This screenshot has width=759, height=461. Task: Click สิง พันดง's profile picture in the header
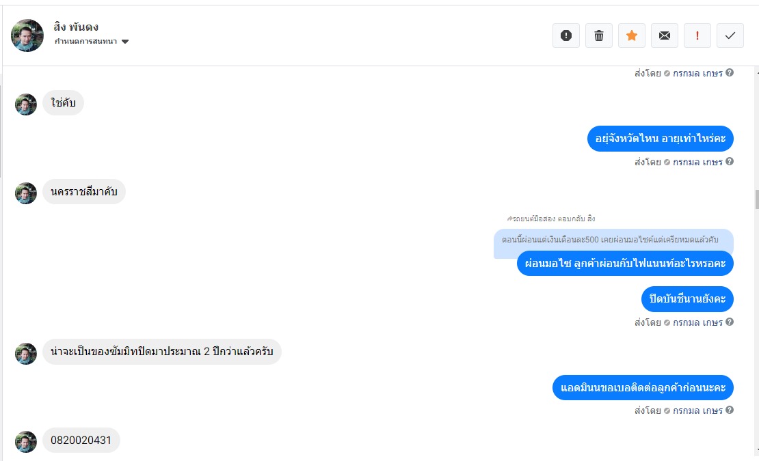click(x=27, y=35)
